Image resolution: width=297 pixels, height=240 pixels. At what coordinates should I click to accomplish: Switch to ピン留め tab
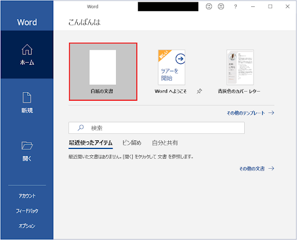pos(132,143)
